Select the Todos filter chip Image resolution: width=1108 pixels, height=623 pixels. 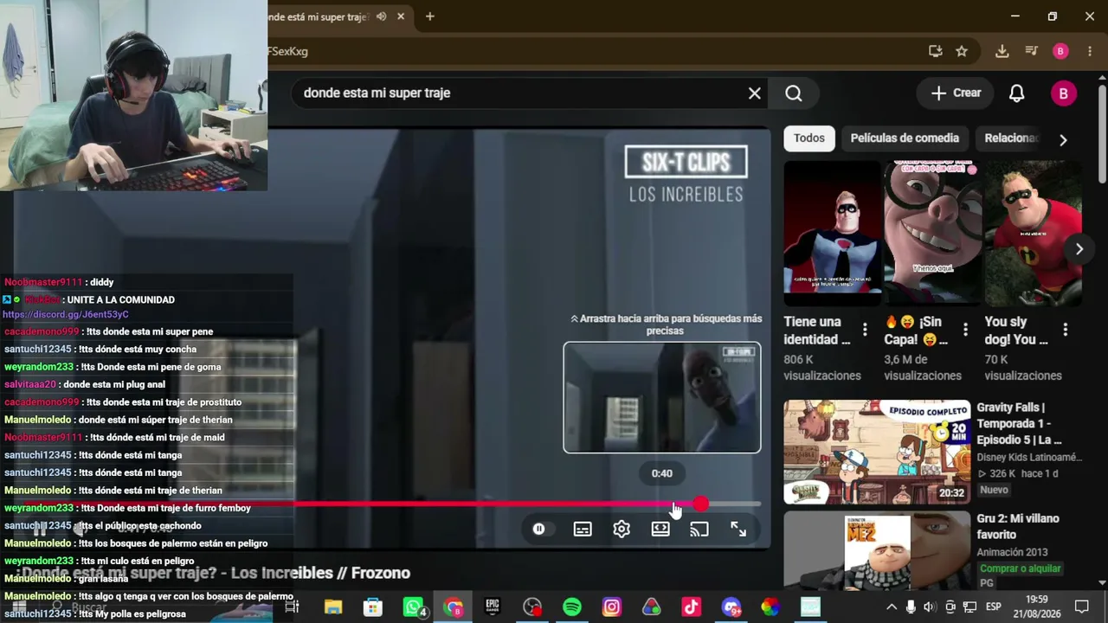tap(809, 138)
